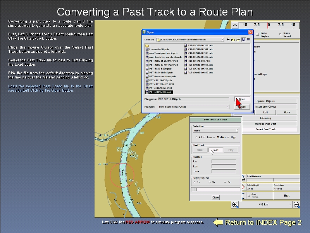The height and width of the screenshot is (233, 310).
Task: Open the File type dropdown
Action: point(227,106)
